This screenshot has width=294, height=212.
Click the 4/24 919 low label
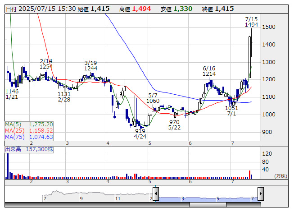click(140, 134)
